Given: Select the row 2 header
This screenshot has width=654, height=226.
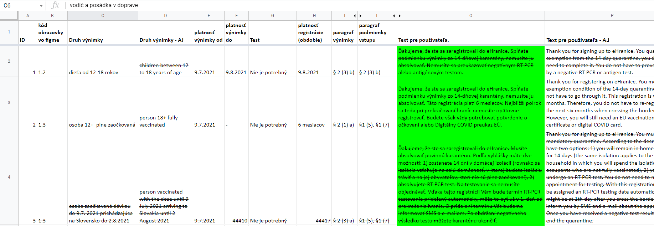Looking at the screenshot, I should pyautogui.click(x=9, y=61).
